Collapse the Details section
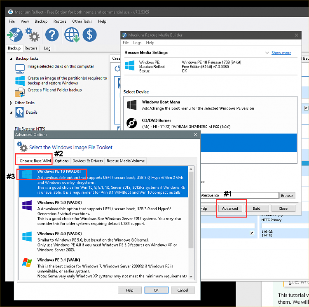309x307 pixels. tap(11, 112)
